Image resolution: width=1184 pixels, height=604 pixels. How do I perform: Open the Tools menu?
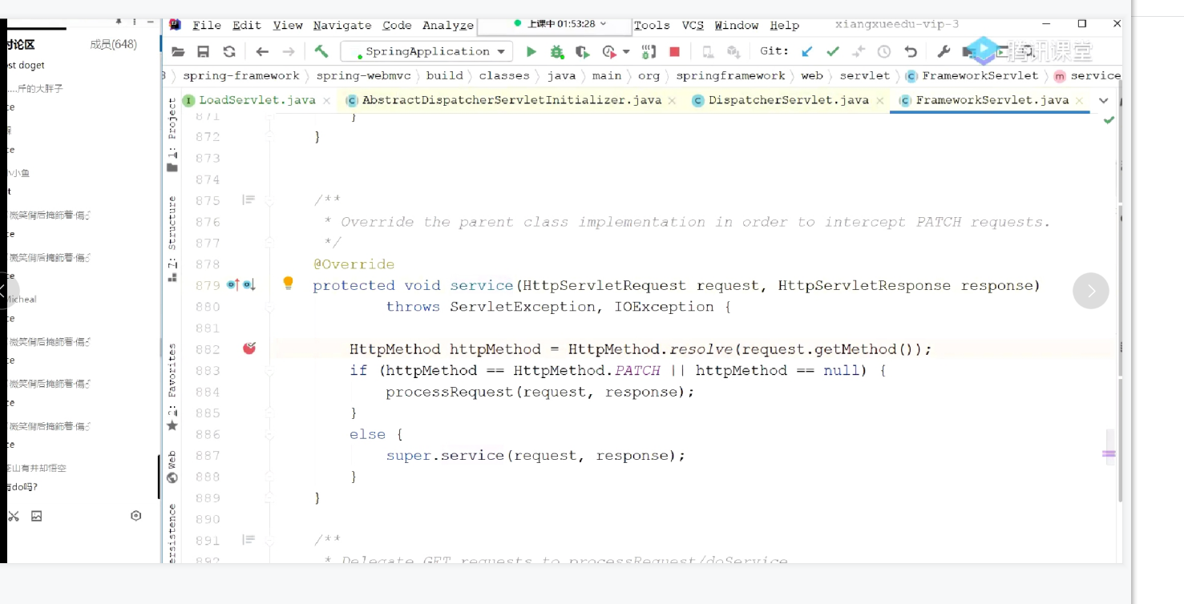[x=652, y=26]
